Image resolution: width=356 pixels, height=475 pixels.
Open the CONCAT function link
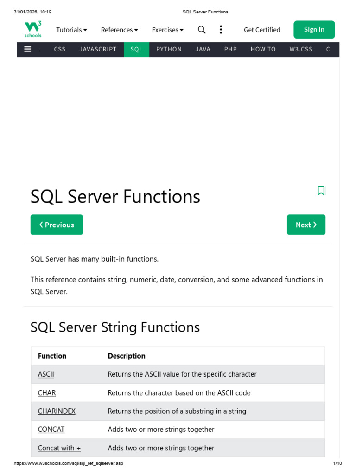click(x=51, y=430)
